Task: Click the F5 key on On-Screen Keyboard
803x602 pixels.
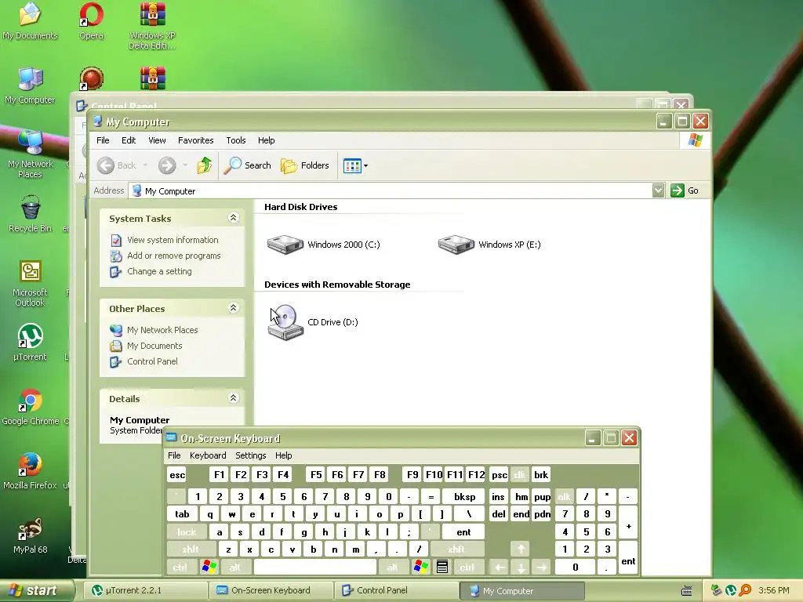Action: tap(316, 475)
